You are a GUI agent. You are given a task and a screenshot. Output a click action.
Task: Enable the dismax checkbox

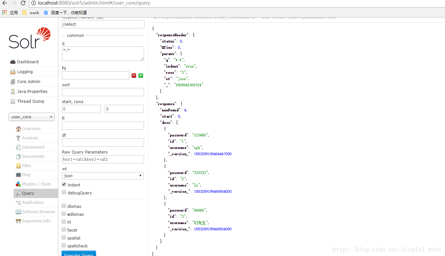coord(64,206)
